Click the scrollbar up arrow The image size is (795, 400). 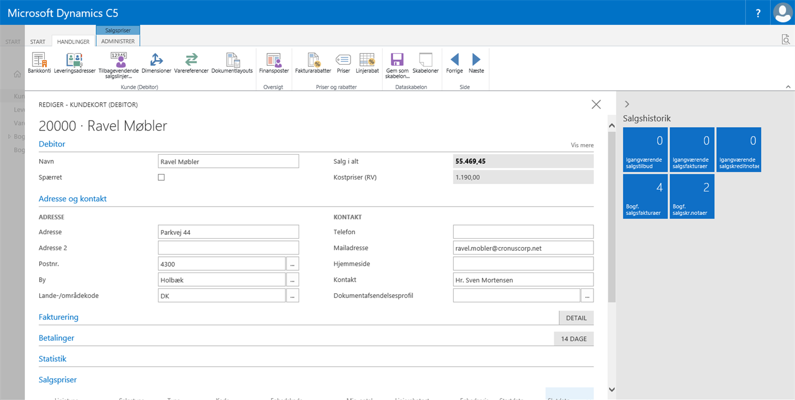click(612, 125)
